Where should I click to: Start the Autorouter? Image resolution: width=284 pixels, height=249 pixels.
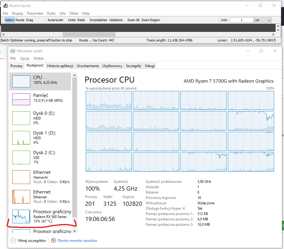pos(56,20)
